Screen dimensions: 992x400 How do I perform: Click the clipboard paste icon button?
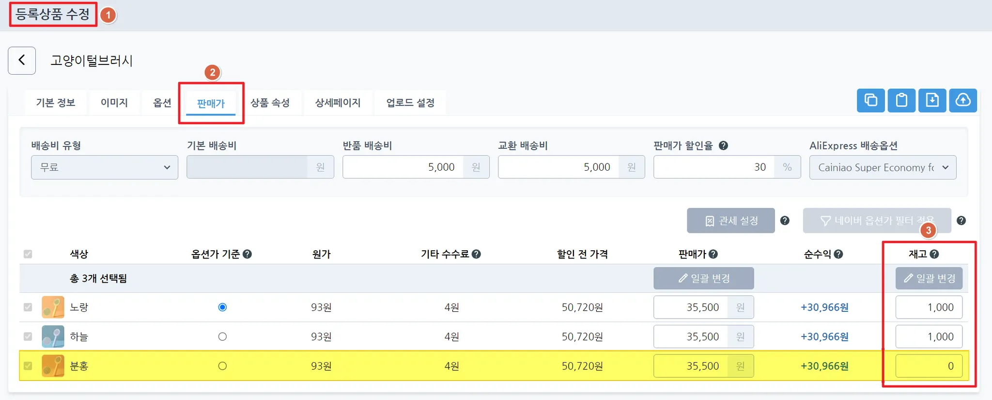click(901, 100)
